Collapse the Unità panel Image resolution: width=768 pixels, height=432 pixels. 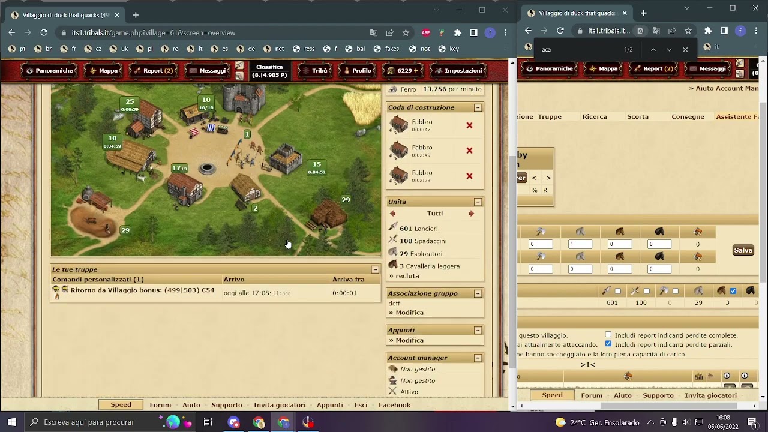coord(478,202)
